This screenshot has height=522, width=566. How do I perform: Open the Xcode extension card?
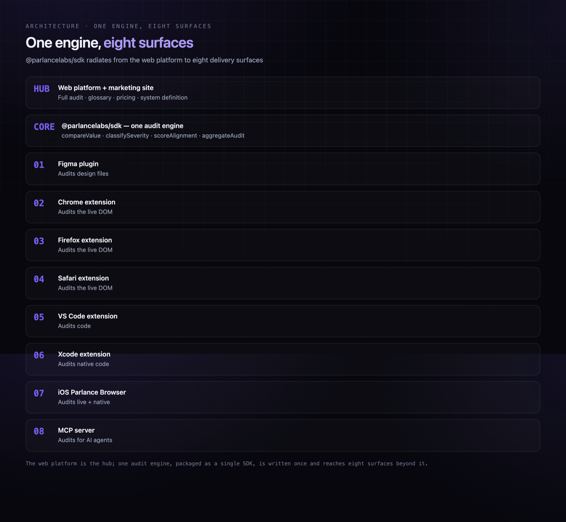coord(283,359)
